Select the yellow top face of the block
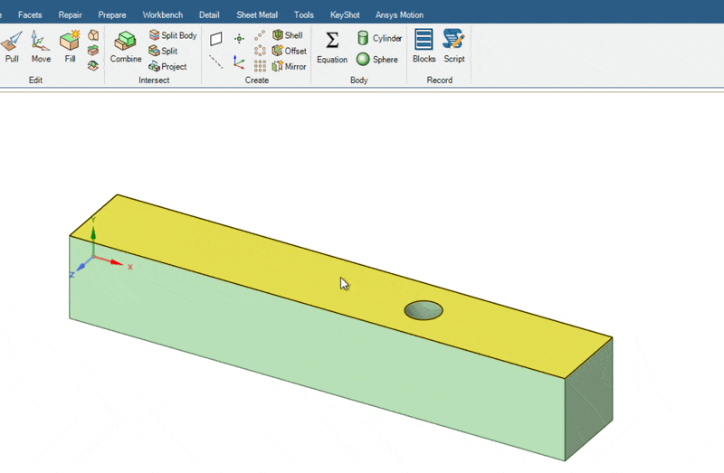The width and height of the screenshot is (724, 473). 271,271
